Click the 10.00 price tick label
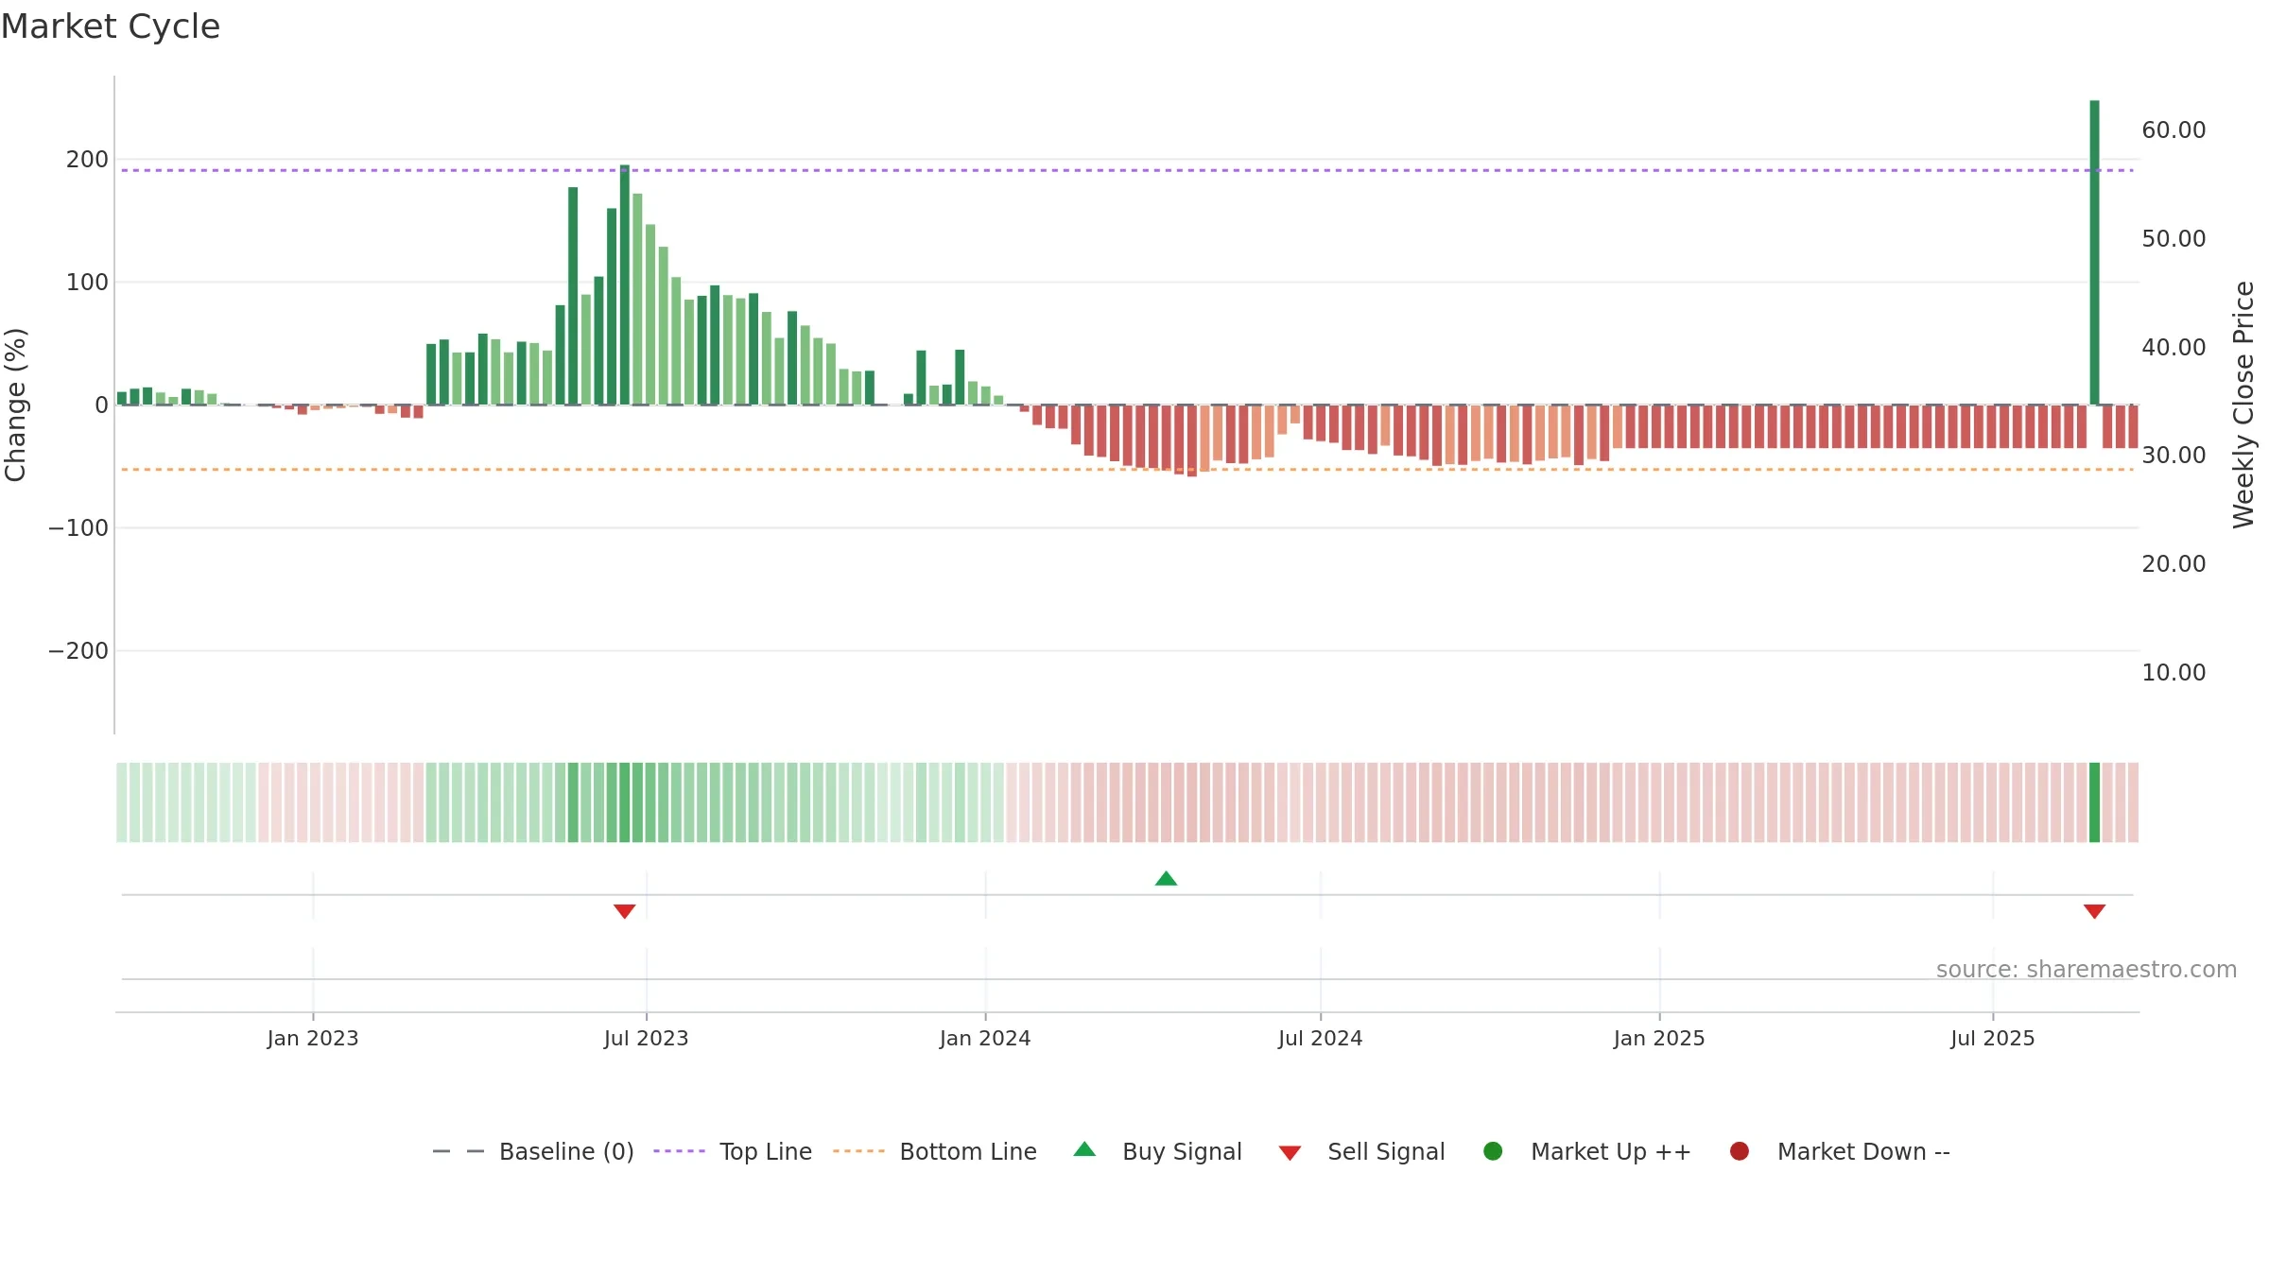 2174,672
